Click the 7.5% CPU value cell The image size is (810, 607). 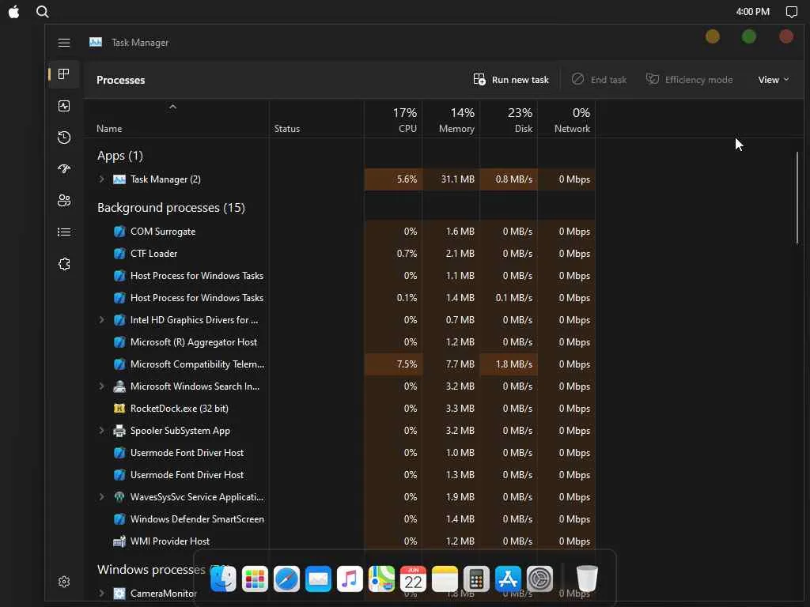tap(394, 364)
